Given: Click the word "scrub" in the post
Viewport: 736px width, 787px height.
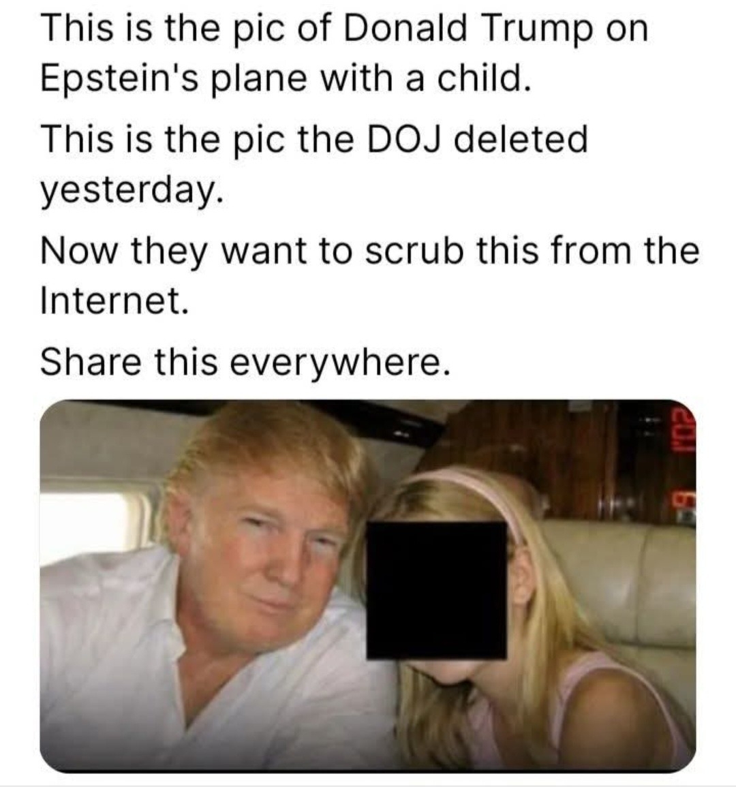Looking at the screenshot, I should click(414, 251).
